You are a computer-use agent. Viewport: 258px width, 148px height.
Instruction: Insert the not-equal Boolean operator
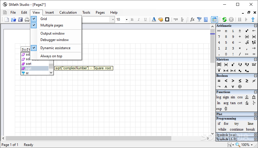(x=254, y=81)
